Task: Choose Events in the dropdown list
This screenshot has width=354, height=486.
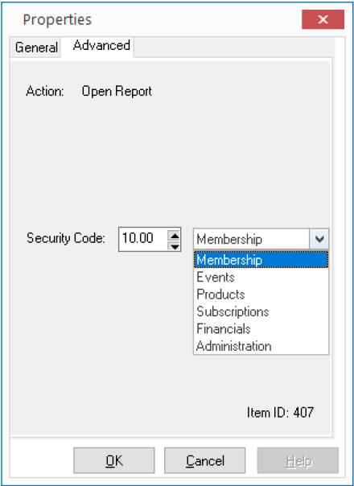Action: coord(261,277)
